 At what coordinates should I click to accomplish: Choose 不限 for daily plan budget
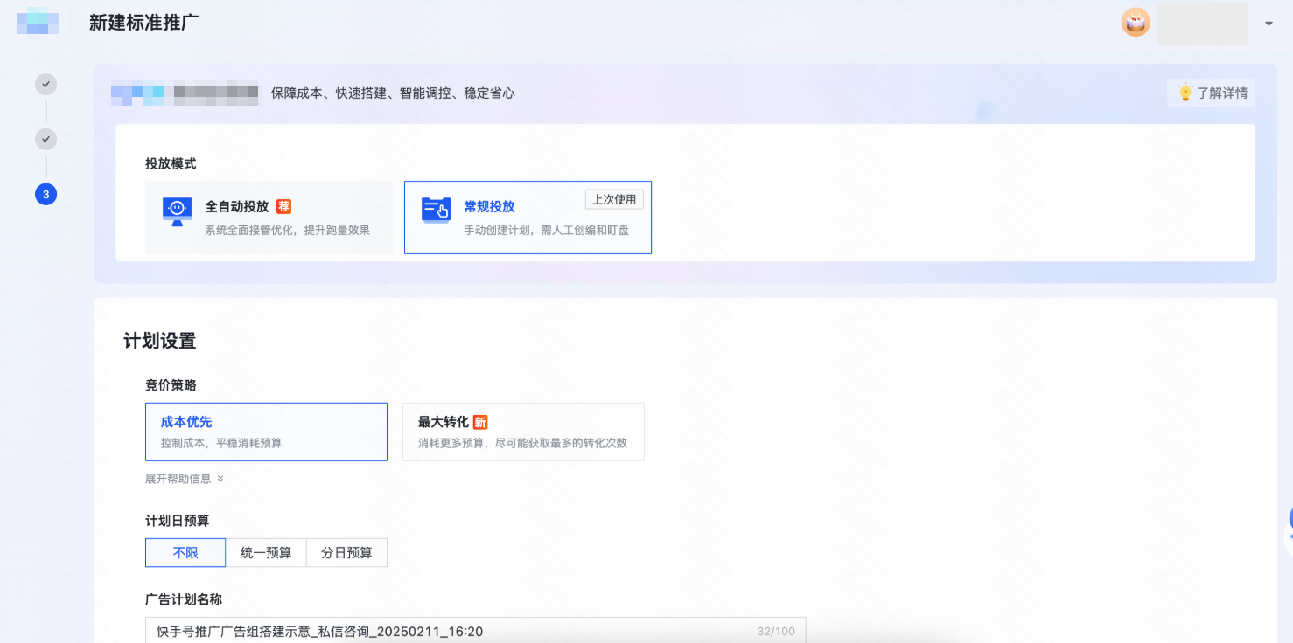(x=185, y=552)
